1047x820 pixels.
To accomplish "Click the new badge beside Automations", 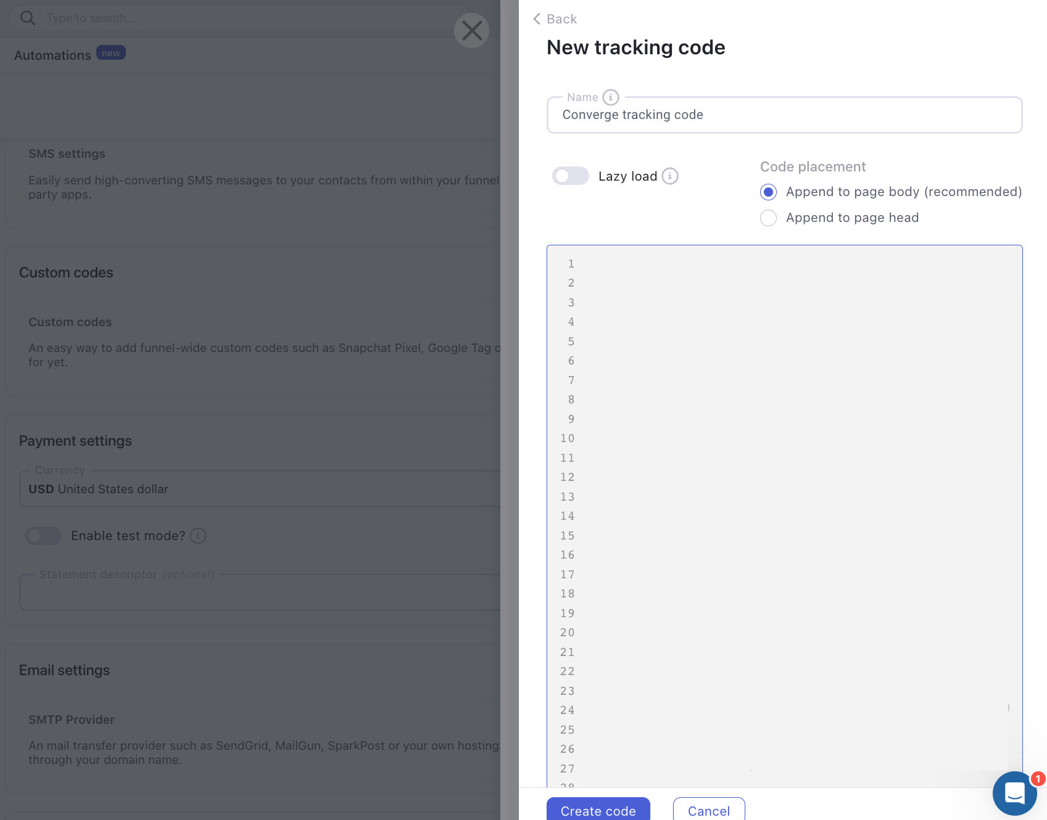I will tap(111, 52).
